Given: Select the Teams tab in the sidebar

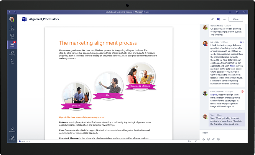Looking at the screenshot, I should (12, 45).
